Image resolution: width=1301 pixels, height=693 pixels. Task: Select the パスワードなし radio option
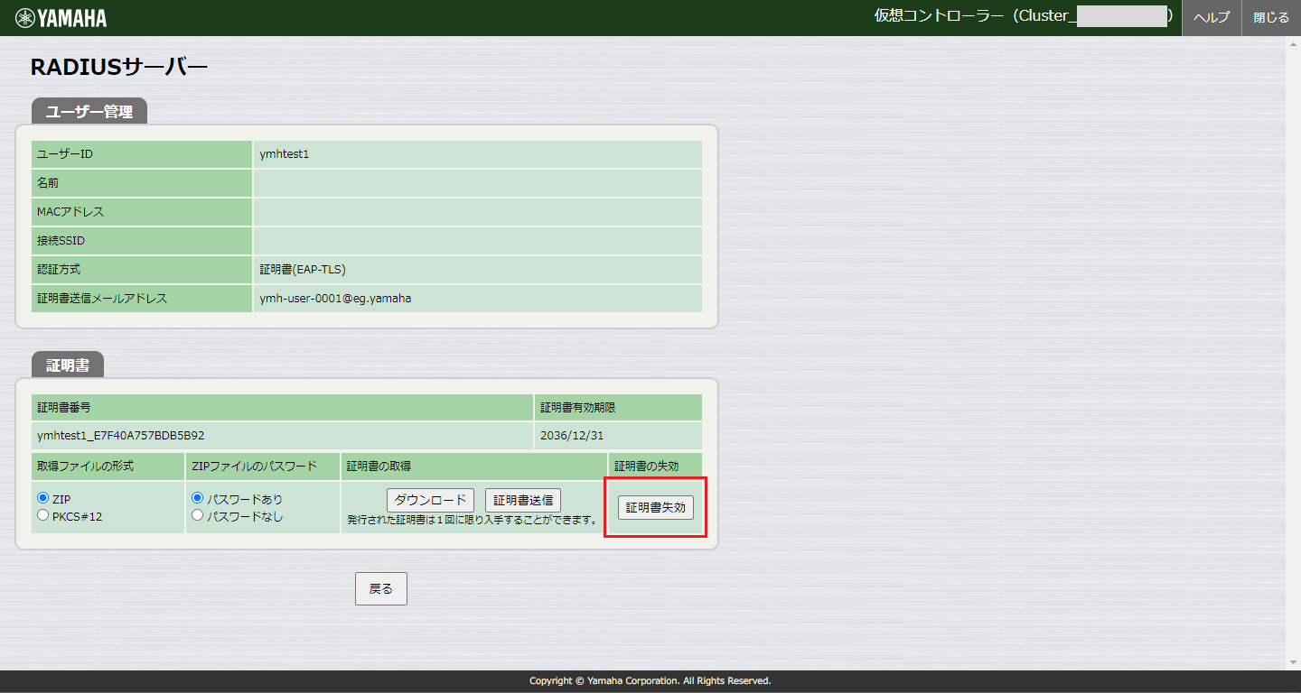coord(198,515)
